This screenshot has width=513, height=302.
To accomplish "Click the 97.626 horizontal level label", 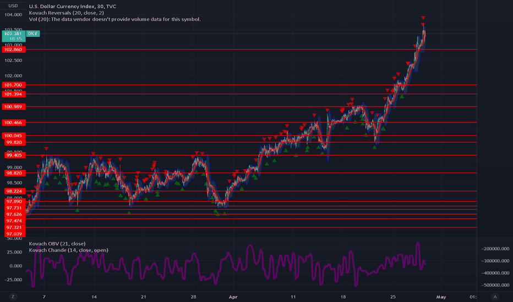I will click(x=15, y=214).
